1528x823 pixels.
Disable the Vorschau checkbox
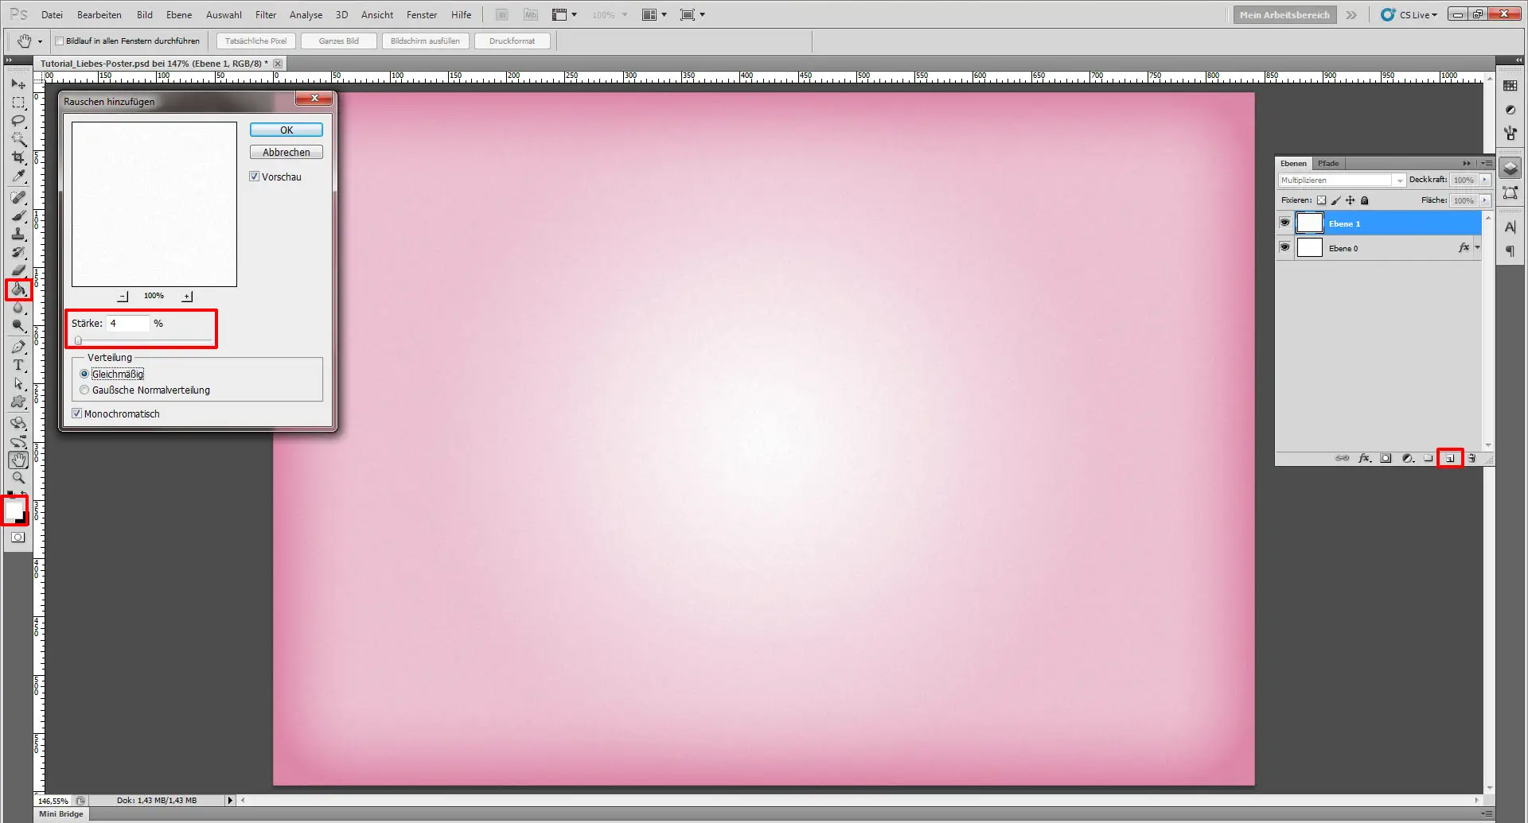point(254,177)
